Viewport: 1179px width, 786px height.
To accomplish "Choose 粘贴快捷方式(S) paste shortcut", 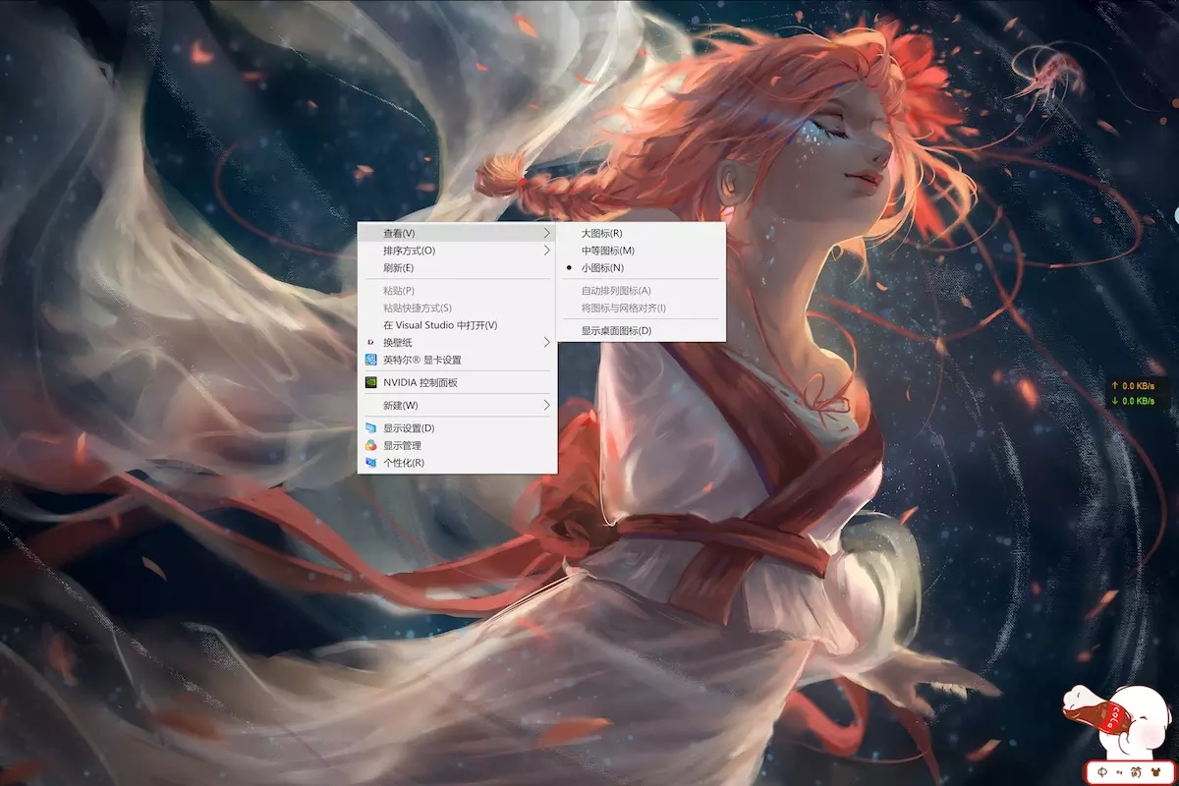I will tap(457, 308).
